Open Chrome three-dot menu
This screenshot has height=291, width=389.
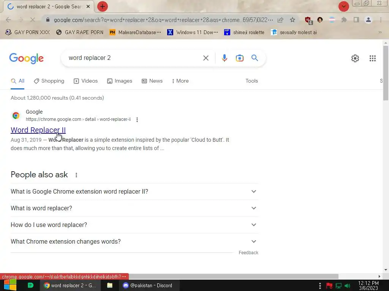tap(381, 20)
